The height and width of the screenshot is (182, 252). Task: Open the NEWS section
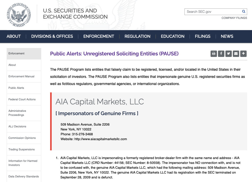(x=227, y=36)
